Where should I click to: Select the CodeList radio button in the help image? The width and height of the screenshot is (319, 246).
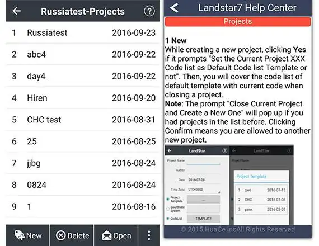point(168,219)
